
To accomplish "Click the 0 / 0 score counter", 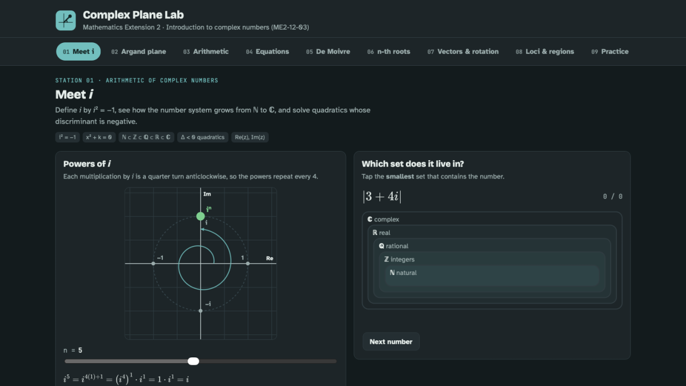I will 613,197.
